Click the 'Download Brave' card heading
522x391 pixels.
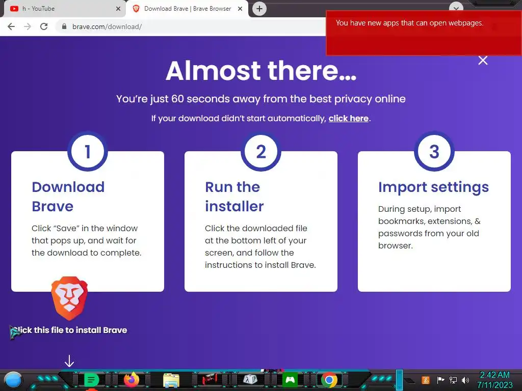pos(68,197)
